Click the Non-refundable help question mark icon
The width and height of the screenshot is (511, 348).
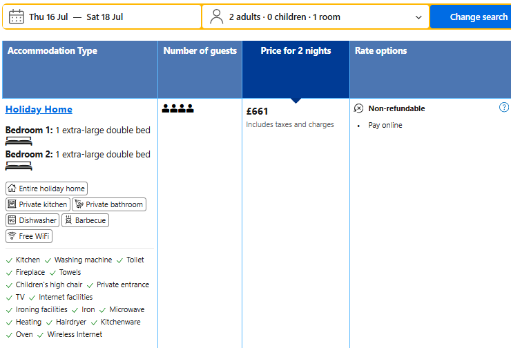[504, 107]
